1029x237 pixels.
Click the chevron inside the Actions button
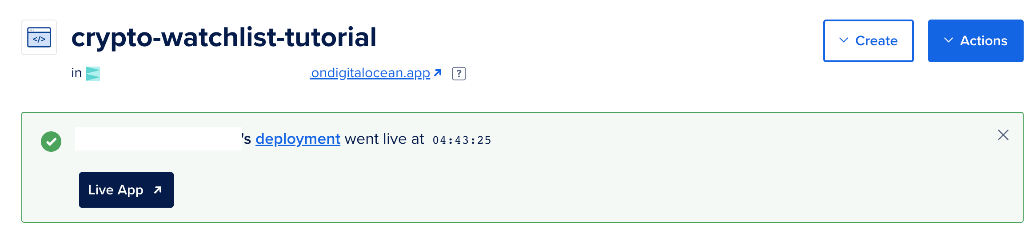[948, 40]
